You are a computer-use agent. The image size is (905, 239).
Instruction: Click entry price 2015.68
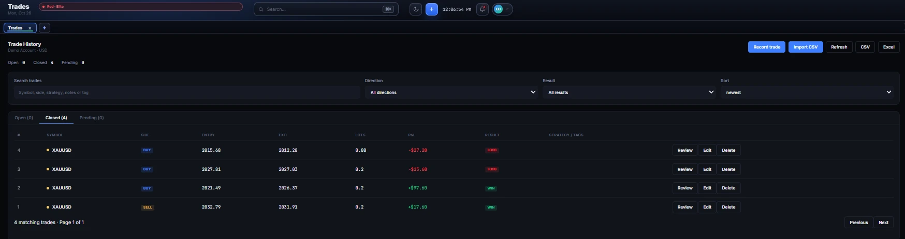[211, 150]
